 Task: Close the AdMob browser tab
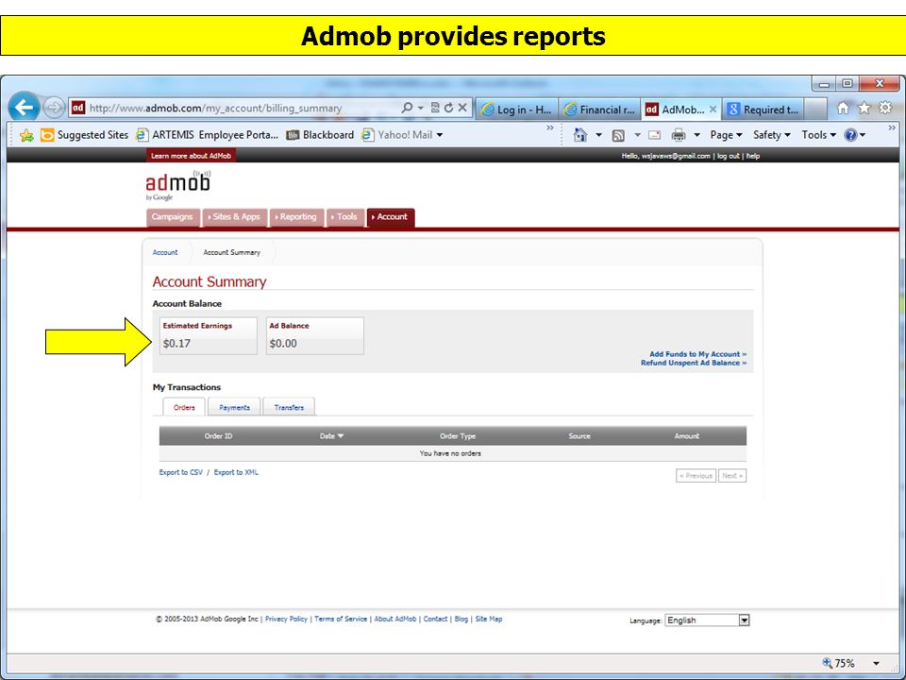[713, 110]
